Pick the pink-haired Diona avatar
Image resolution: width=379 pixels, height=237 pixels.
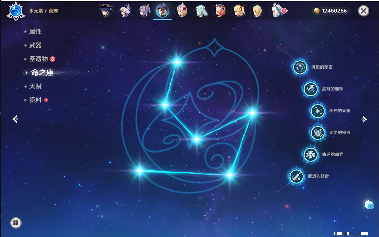[220, 11]
